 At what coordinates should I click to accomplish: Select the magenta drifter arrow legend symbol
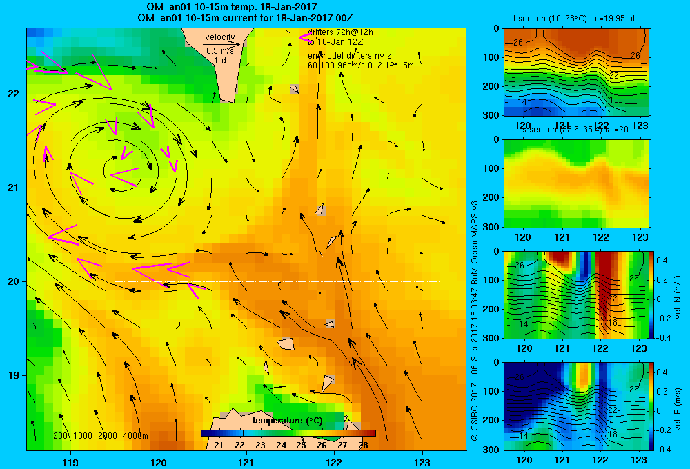[304, 37]
